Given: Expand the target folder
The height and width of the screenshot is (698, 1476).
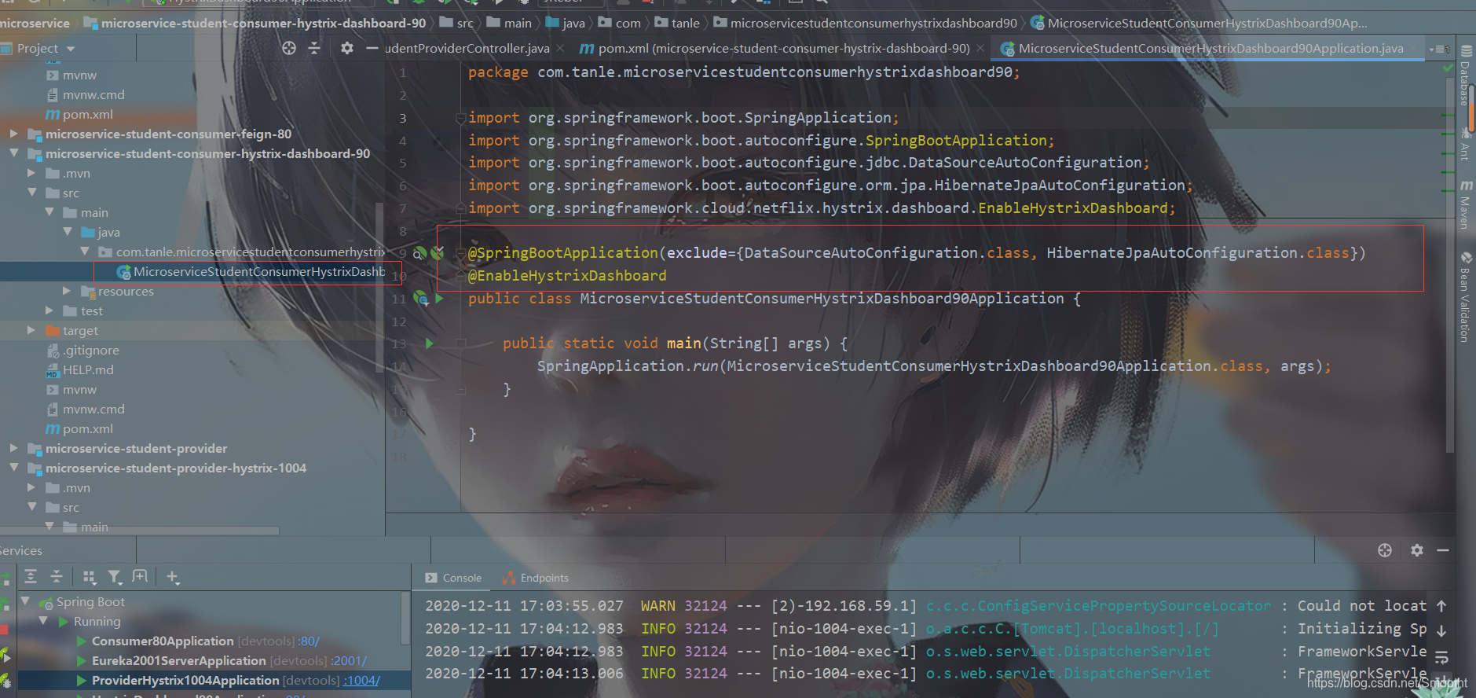Looking at the screenshot, I should [31, 330].
